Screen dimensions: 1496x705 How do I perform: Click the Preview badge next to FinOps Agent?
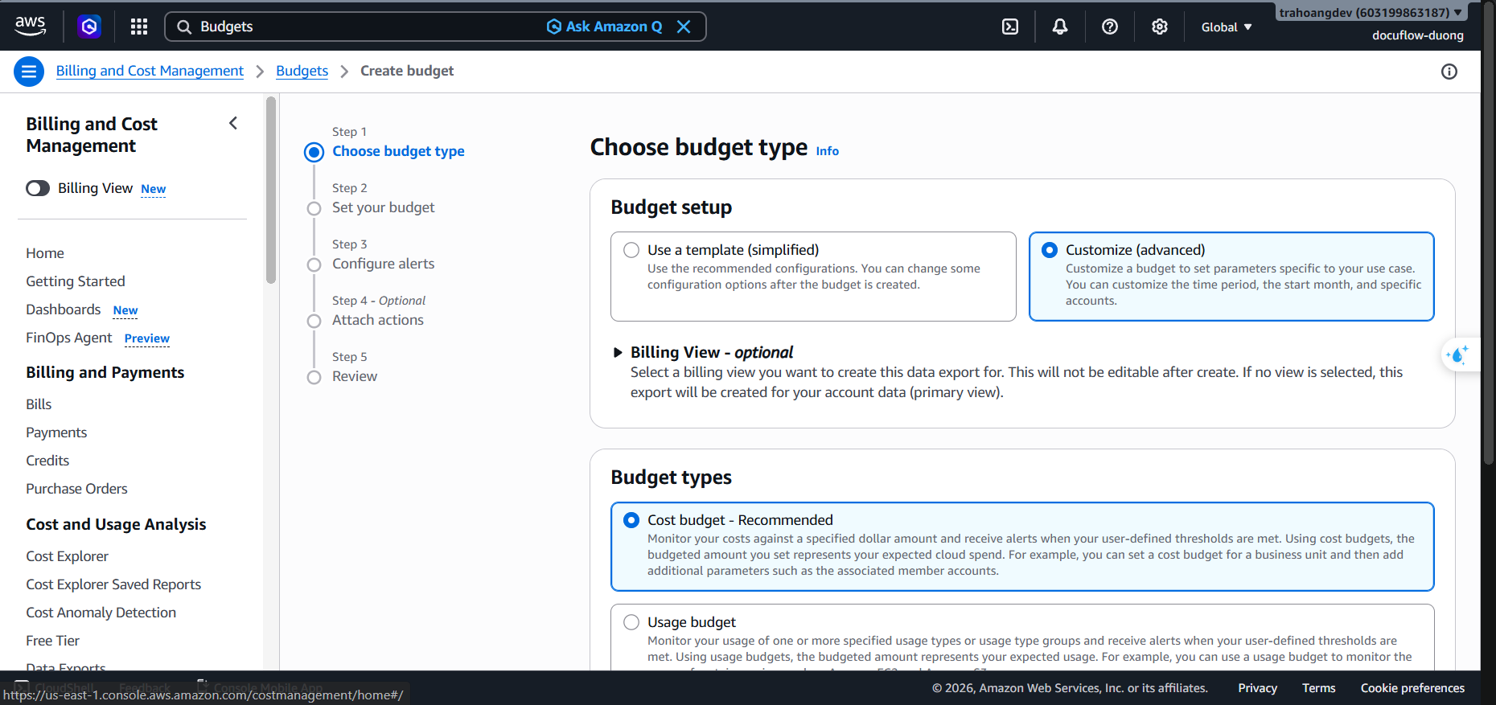click(147, 338)
